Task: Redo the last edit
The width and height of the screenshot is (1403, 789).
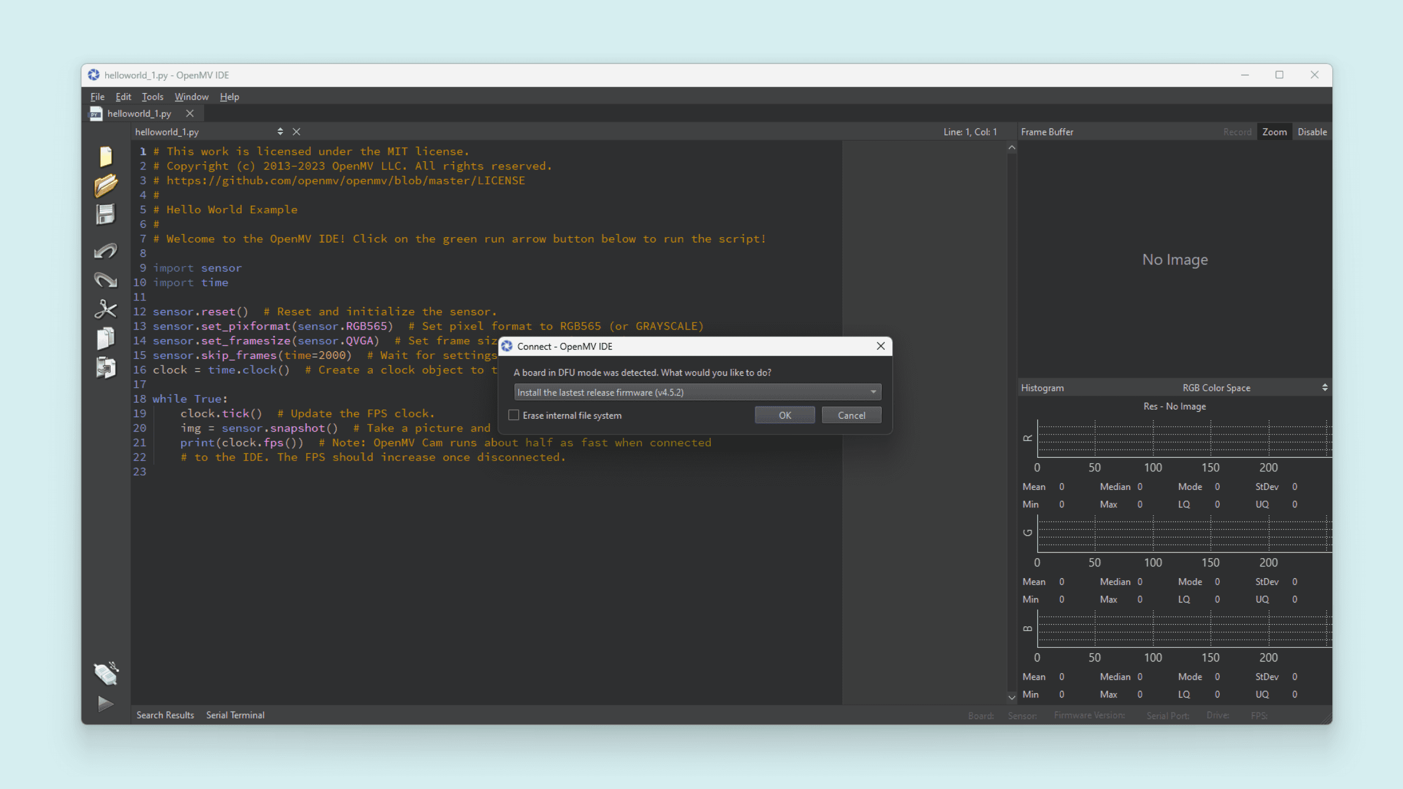Action: 105,280
